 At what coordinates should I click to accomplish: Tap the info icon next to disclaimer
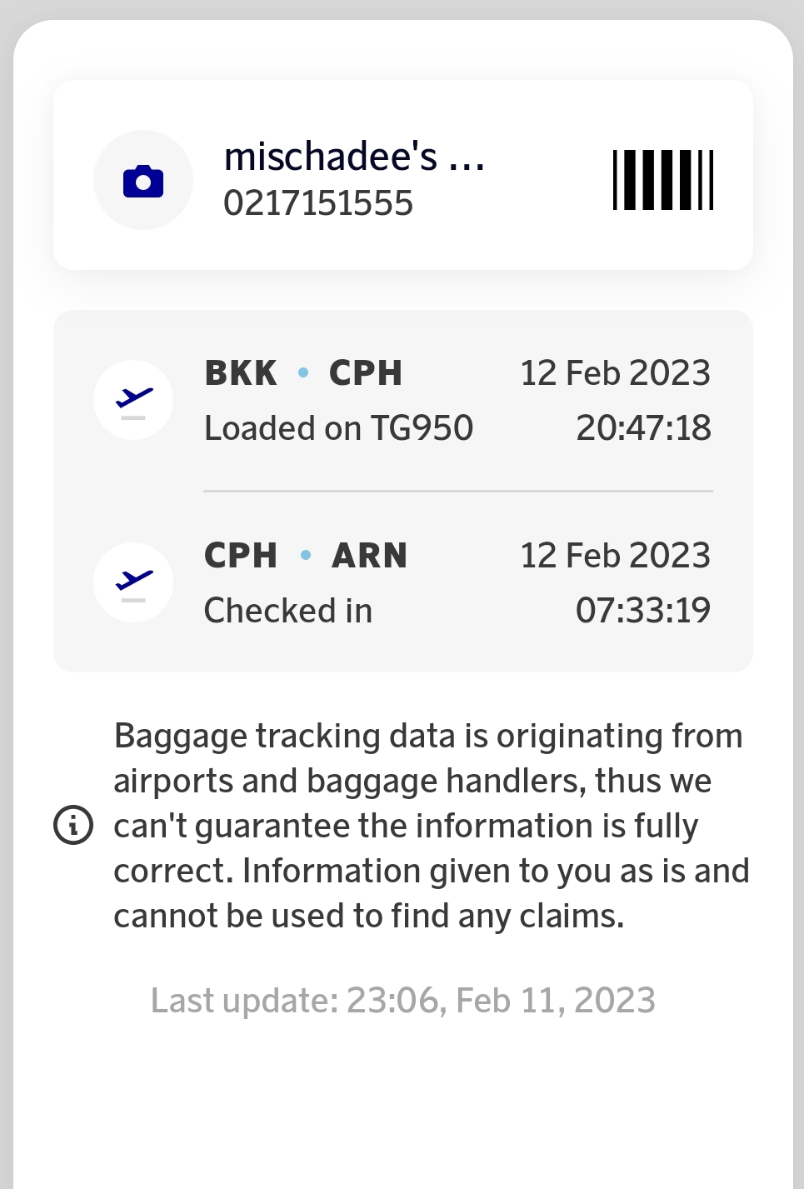[x=73, y=826]
